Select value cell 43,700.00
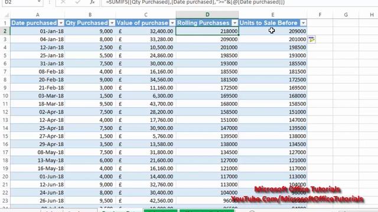Image resolution: width=378 pixels, height=212 pixels. tap(146, 104)
